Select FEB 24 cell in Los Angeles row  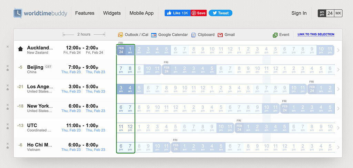pos(312,89)
